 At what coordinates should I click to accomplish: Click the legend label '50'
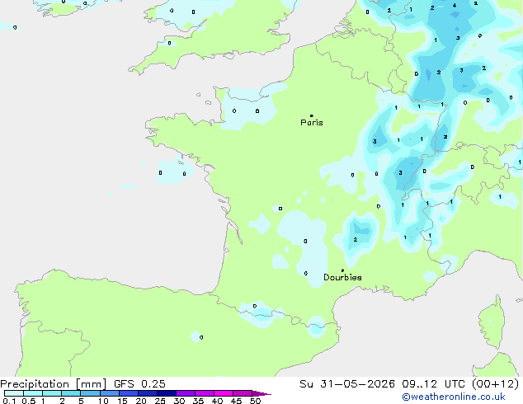coord(255,401)
